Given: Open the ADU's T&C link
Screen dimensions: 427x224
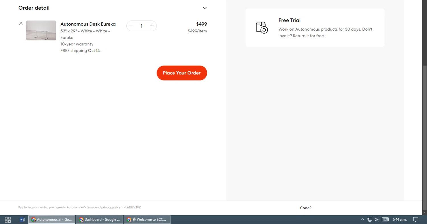Looking at the screenshot, I should [134, 208].
